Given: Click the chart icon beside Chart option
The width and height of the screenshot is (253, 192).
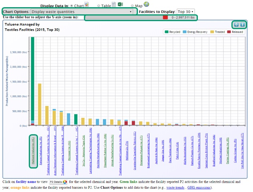Looking at the screenshot, I should pos(87,4).
